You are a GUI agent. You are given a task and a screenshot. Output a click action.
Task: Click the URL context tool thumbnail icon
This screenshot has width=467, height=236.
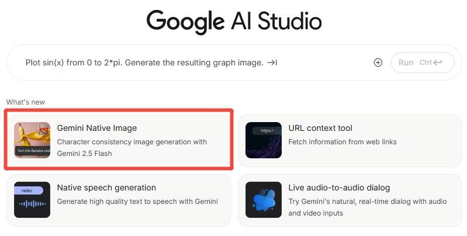tap(263, 140)
